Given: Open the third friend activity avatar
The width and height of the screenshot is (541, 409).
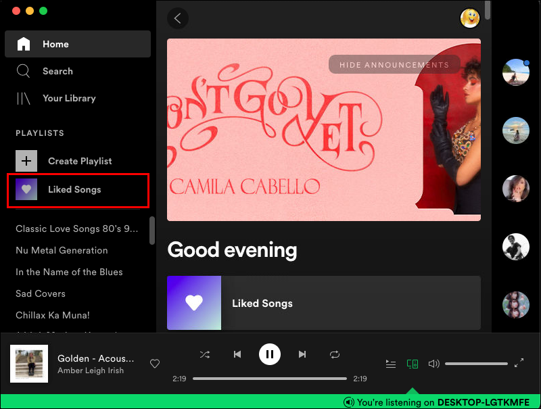Looking at the screenshot, I should [x=516, y=189].
